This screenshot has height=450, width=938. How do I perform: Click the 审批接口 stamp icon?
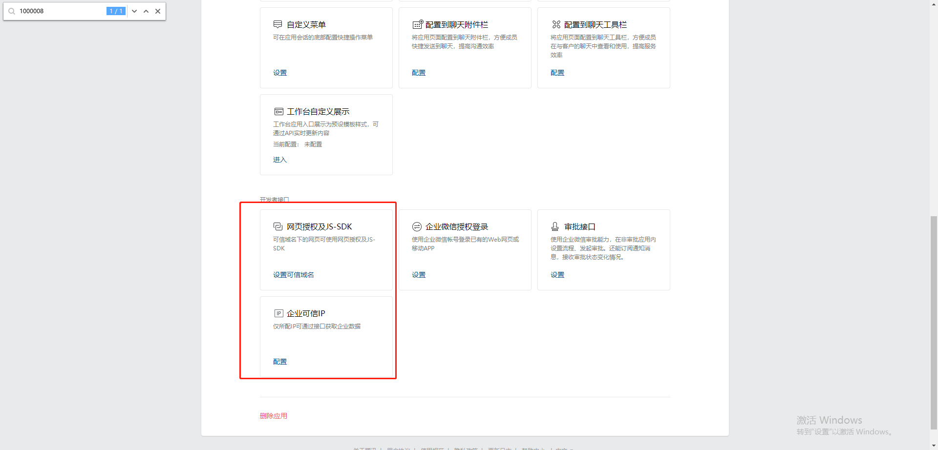[555, 226]
